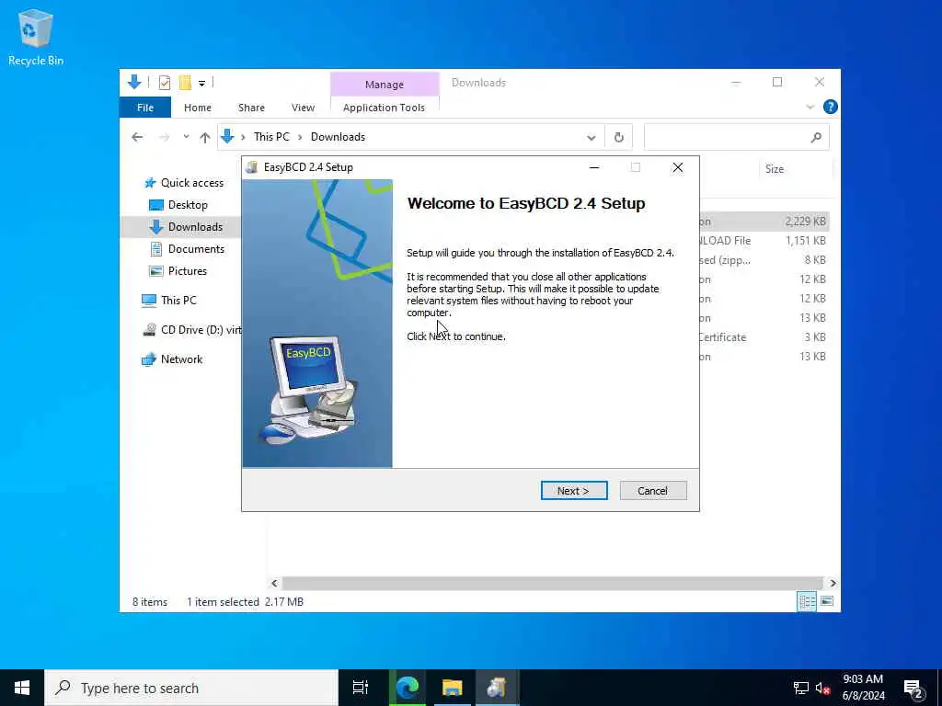Select This PC in navigation pane
This screenshot has height=706, width=942.
[x=169, y=301]
